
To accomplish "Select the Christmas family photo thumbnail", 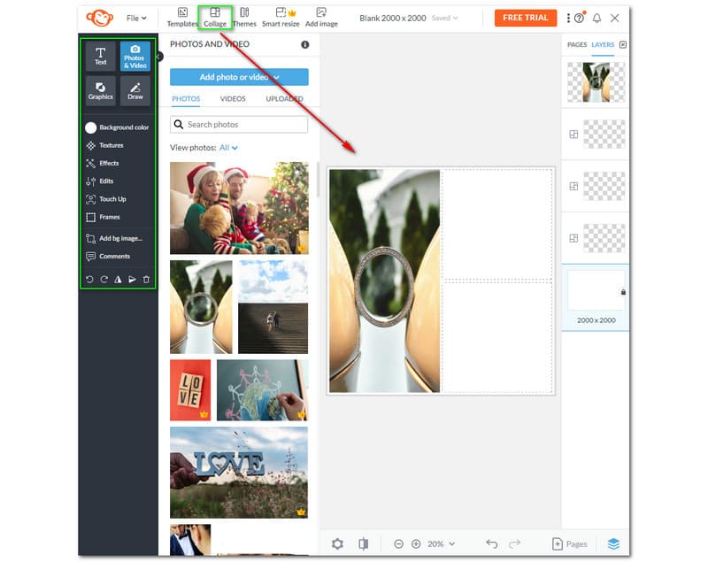I will pyautogui.click(x=239, y=208).
